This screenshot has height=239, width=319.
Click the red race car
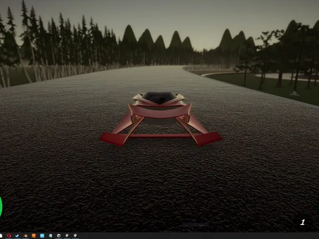(x=160, y=119)
